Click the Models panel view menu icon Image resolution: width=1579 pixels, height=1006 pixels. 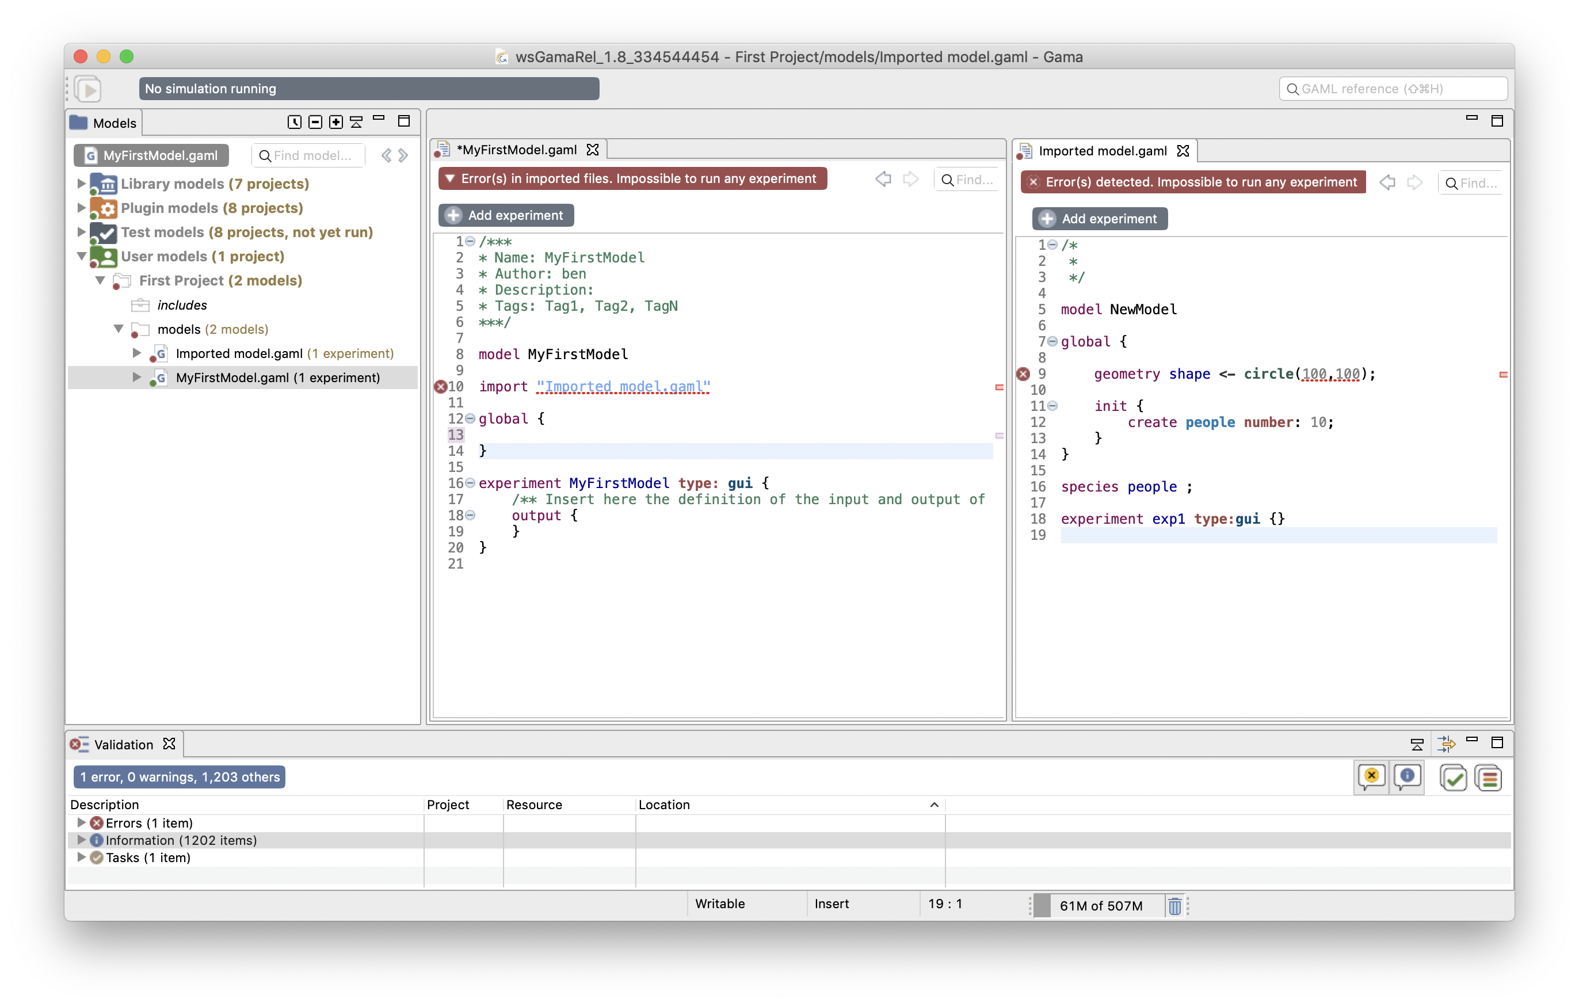pos(356,122)
